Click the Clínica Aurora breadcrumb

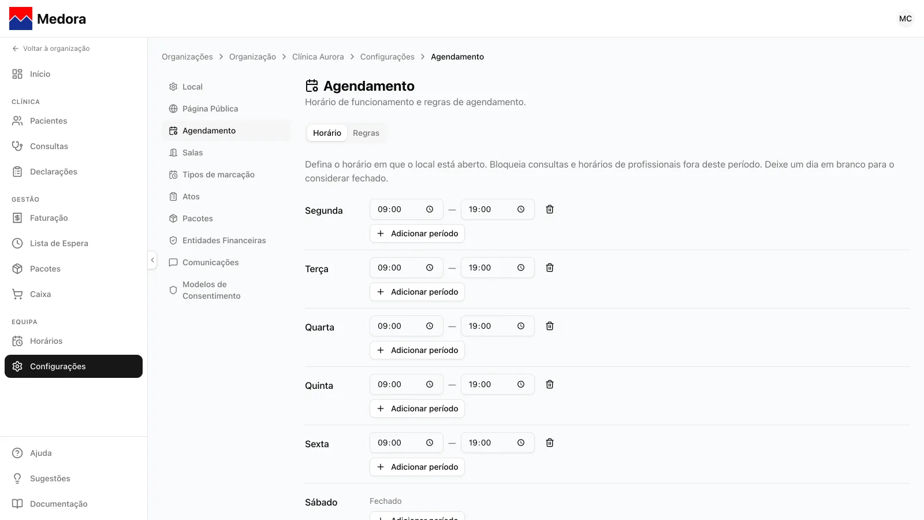(318, 57)
